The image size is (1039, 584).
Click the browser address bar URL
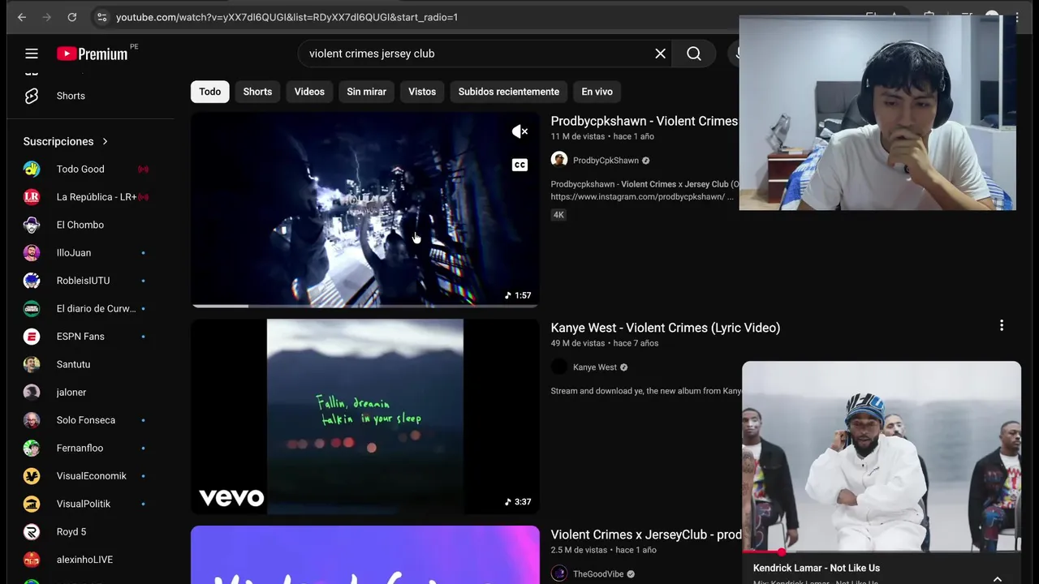[x=287, y=17]
